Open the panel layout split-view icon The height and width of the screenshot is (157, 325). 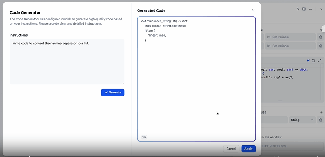point(304,9)
